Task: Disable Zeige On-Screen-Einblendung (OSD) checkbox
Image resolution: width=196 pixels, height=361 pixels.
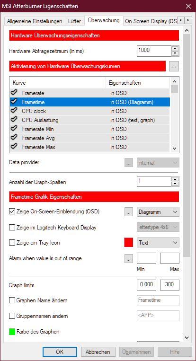Action: pyautogui.click(x=12, y=211)
